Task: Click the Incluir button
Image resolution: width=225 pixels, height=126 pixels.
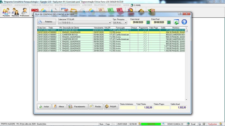Action: coord(44,106)
